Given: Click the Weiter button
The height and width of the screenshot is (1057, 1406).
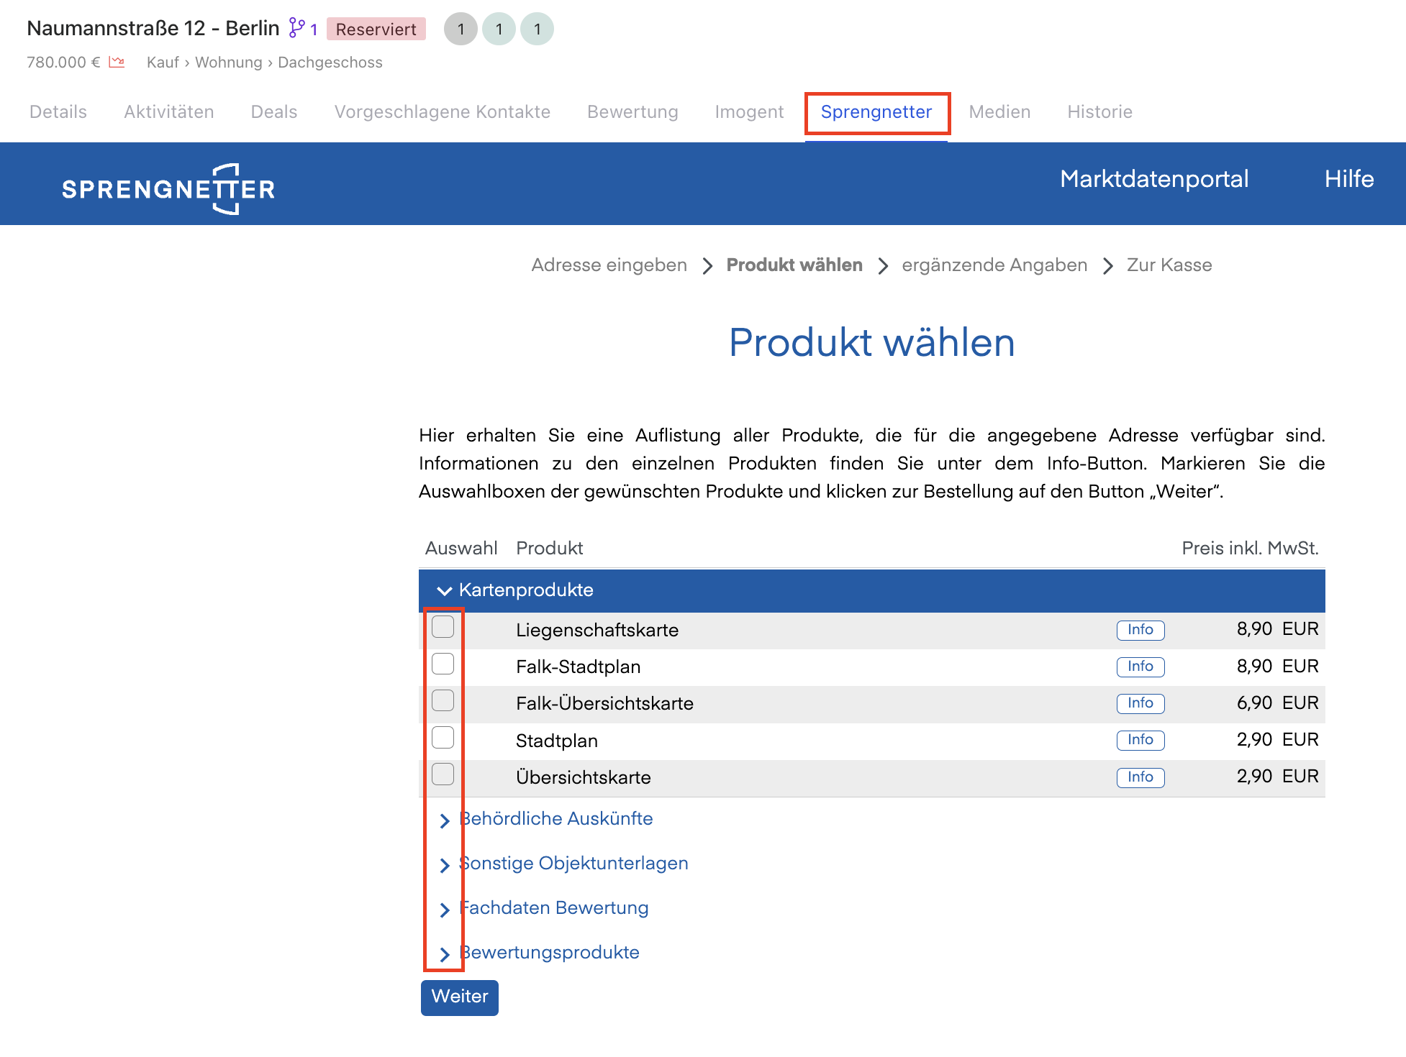Looking at the screenshot, I should coord(459,997).
